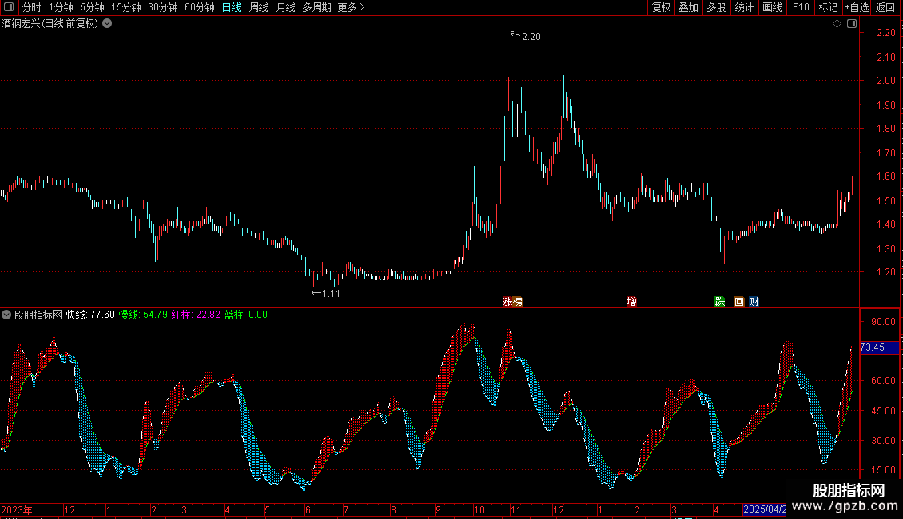Click the 叠加 overlay button
903x519 pixels.
(689, 7)
